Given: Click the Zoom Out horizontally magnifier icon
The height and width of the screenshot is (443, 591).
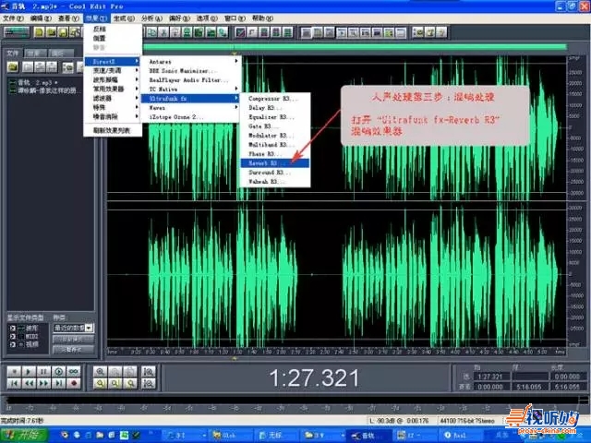Looking at the screenshot, I should click(x=115, y=371).
